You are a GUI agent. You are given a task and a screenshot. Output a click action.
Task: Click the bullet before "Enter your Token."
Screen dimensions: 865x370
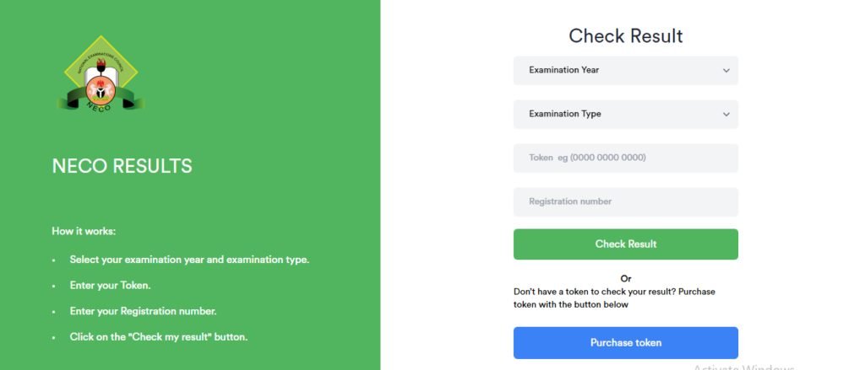pos(54,287)
